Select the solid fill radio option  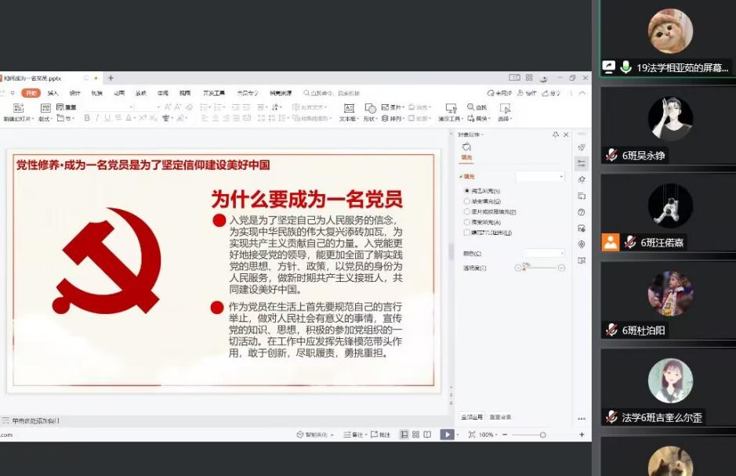point(467,190)
